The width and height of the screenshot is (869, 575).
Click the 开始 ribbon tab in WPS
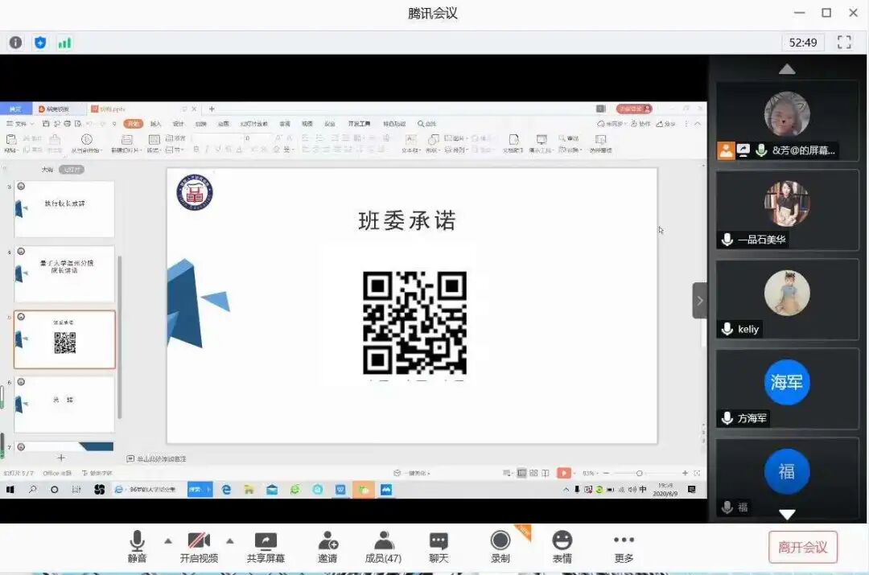pyautogui.click(x=133, y=124)
